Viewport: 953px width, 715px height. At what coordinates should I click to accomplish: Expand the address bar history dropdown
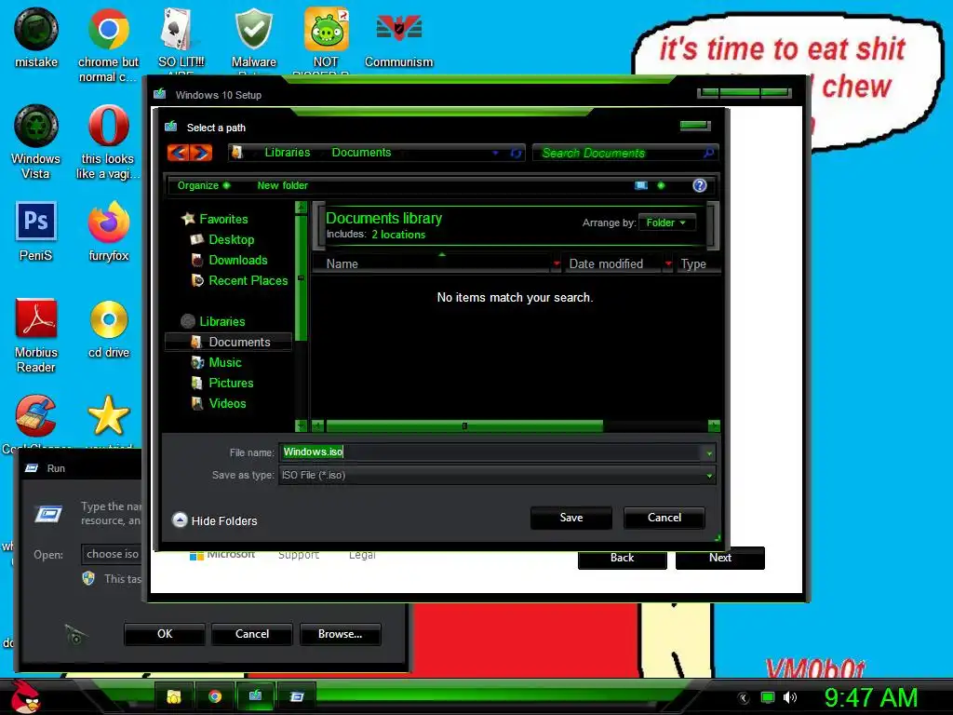point(496,154)
